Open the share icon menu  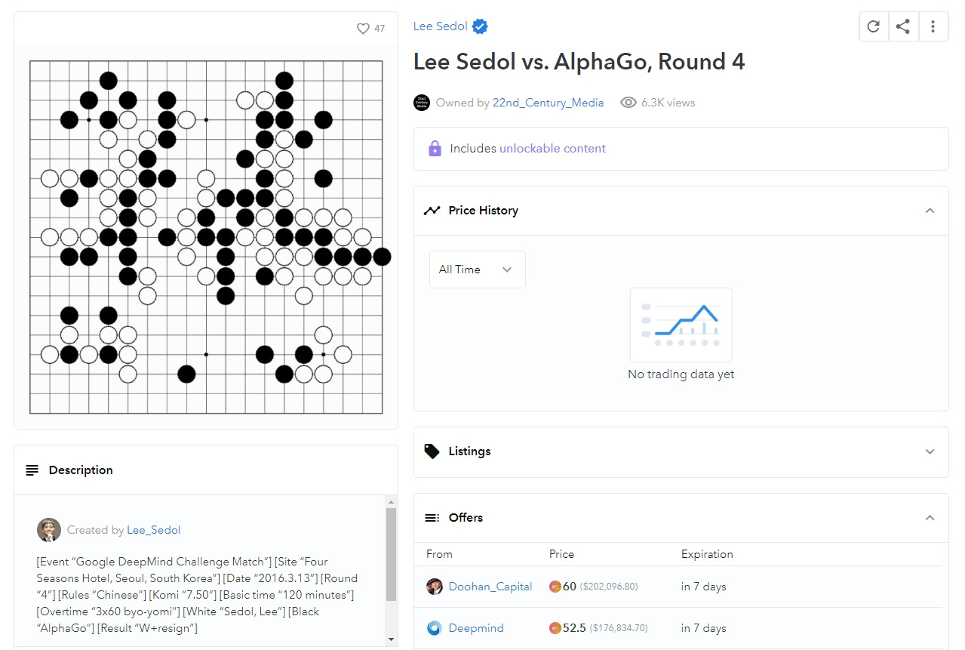coord(902,26)
